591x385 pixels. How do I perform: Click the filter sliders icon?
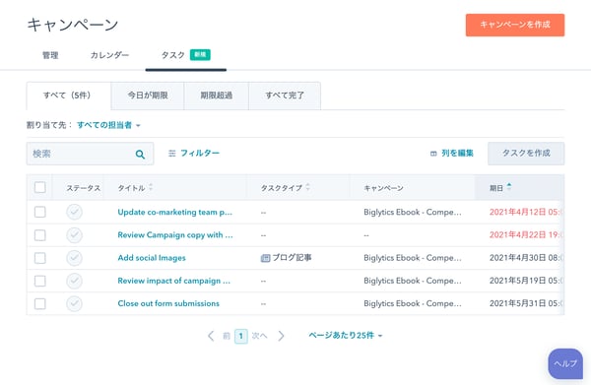point(171,154)
